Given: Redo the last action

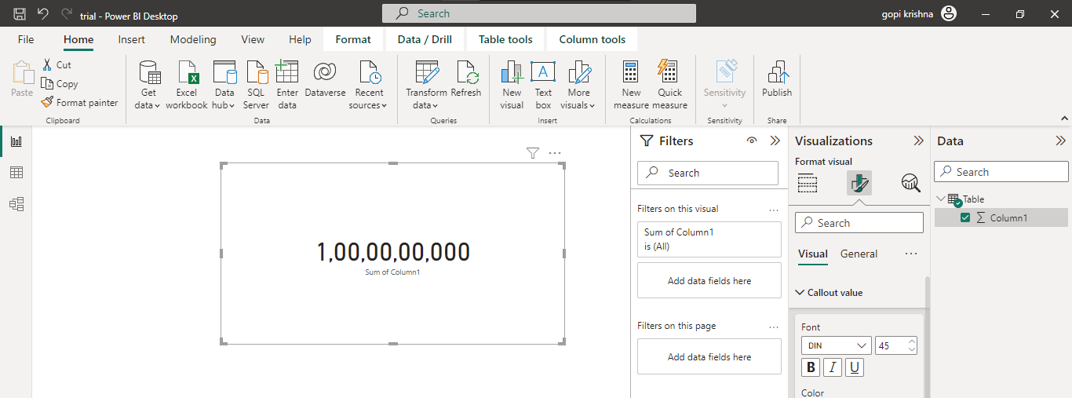Looking at the screenshot, I should pyautogui.click(x=67, y=13).
